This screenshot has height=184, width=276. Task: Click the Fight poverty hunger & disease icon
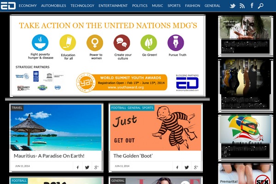click(x=40, y=42)
